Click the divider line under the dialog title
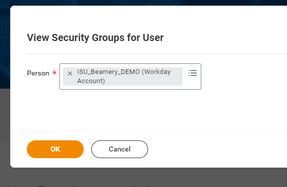This screenshot has width=287, height=187. pyautogui.click(x=157, y=54)
